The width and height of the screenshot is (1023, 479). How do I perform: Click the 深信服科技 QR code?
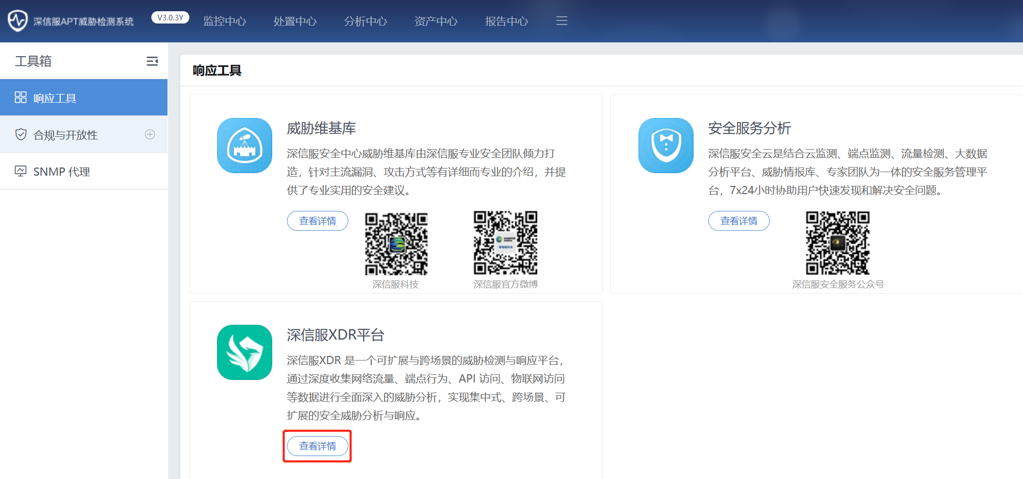tap(396, 243)
